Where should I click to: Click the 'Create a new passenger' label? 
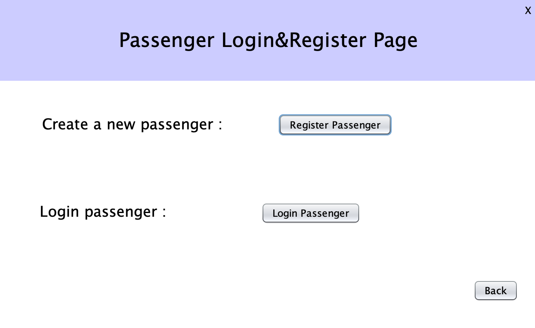click(131, 124)
